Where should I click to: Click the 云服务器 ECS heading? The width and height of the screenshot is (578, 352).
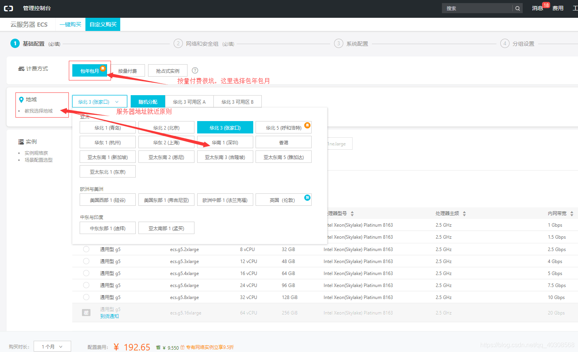click(29, 24)
